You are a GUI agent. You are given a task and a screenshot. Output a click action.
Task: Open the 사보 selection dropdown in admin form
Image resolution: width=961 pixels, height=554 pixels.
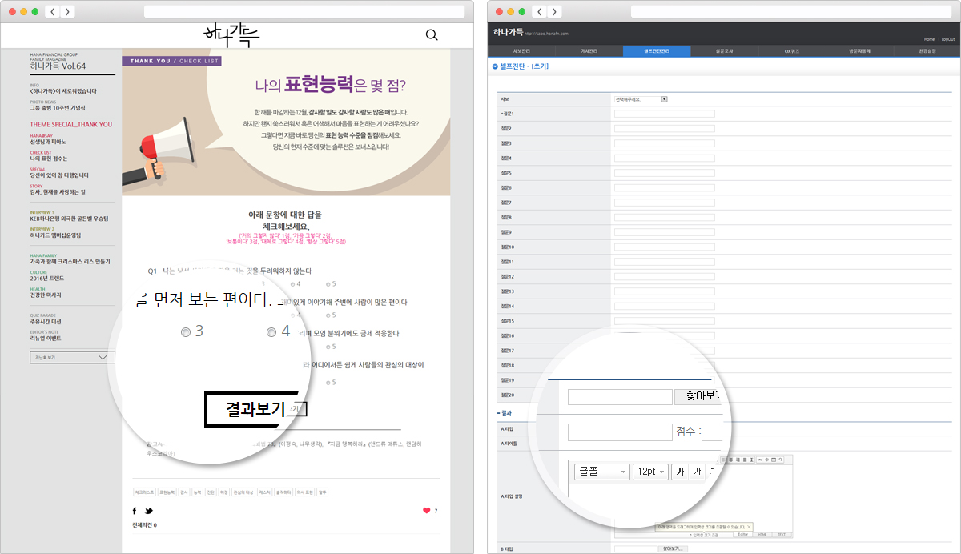pyautogui.click(x=641, y=99)
